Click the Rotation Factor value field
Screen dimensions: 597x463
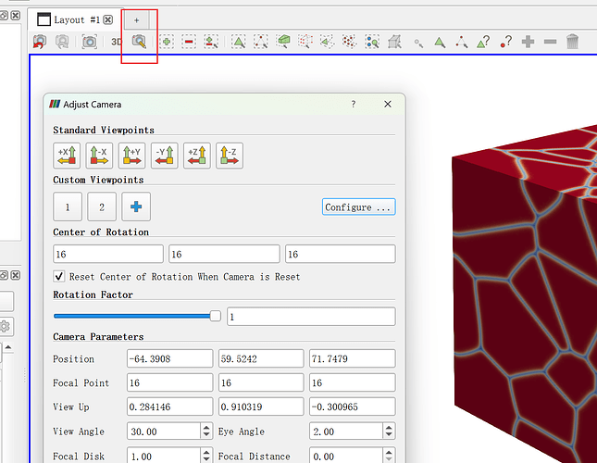(311, 317)
